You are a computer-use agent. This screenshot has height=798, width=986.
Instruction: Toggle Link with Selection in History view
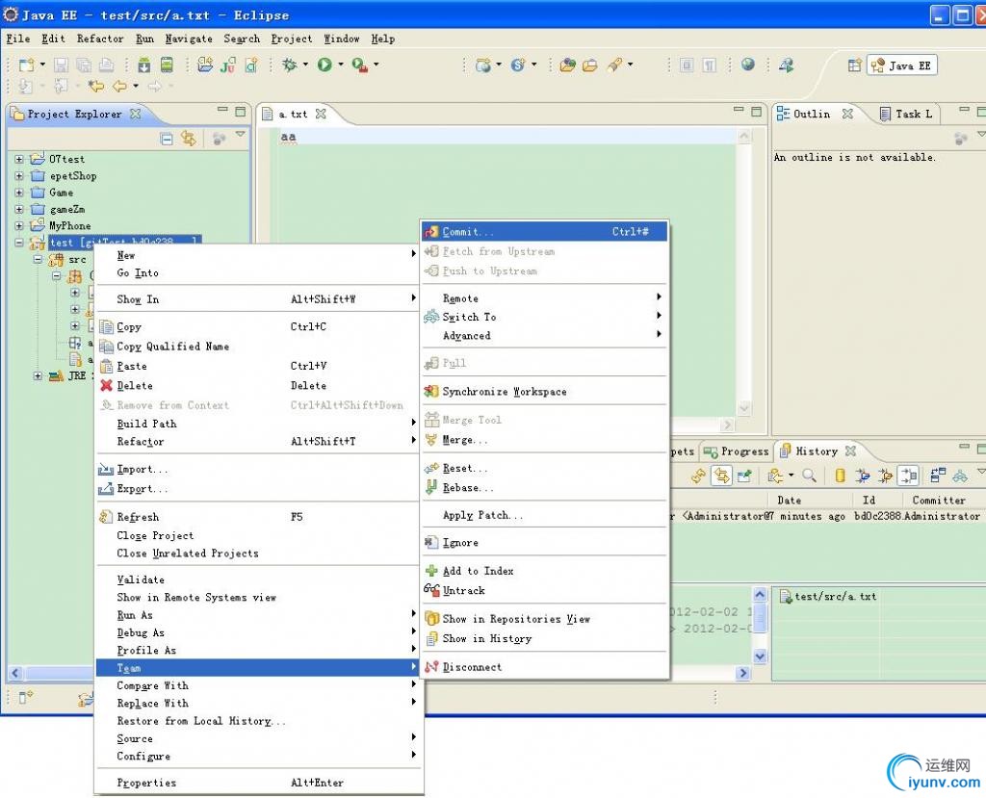(x=721, y=476)
